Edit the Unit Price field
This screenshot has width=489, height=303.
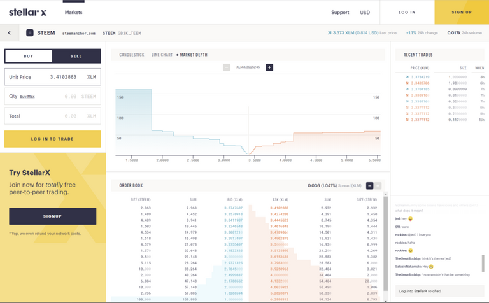[52, 77]
